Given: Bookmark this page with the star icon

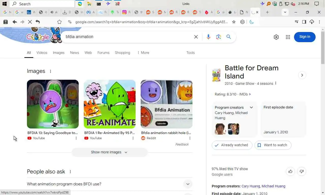Looking at the screenshot, I should (234, 22).
